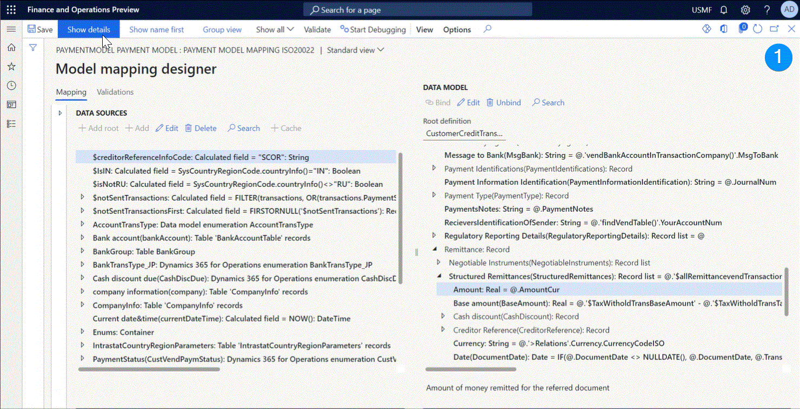Image resolution: width=800 pixels, height=409 pixels.
Task: Select the Favorites star in the left sidebar
Action: tap(11, 66)
